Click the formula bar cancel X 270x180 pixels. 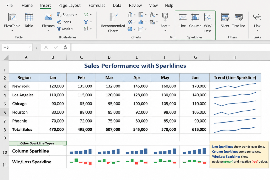coord(46,47)
